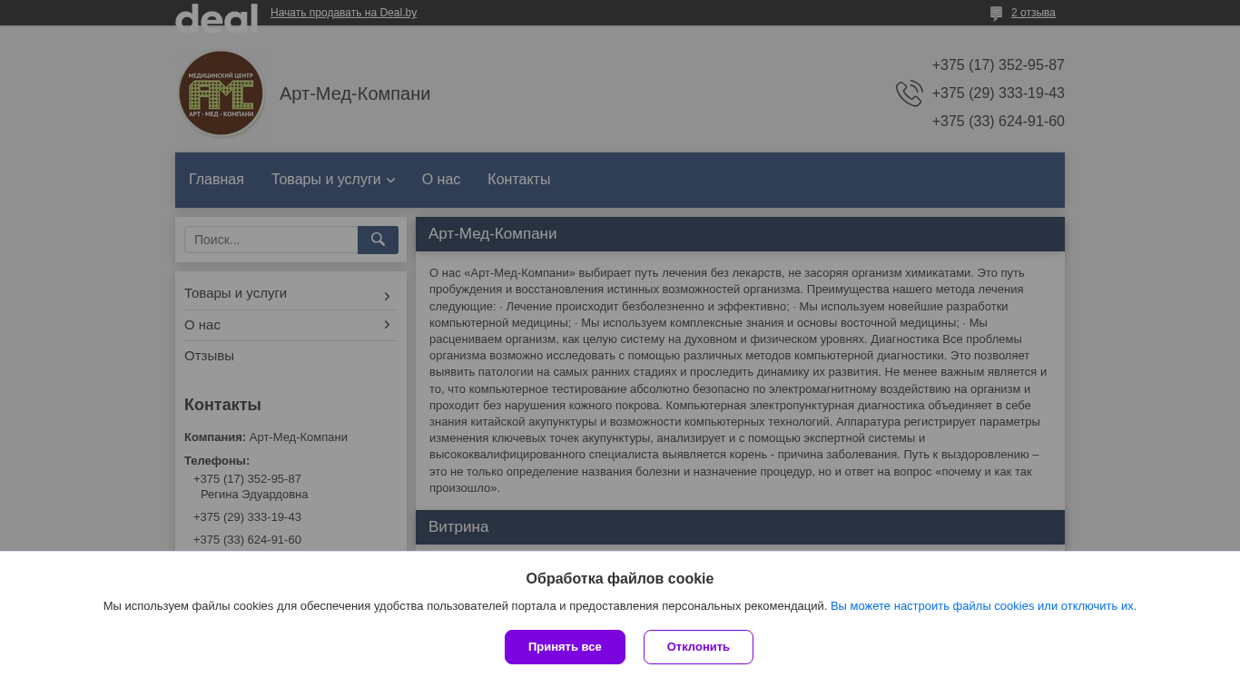
Task: Open the Главная menu item
Action: pyautogui.click(x=216, y=180)
